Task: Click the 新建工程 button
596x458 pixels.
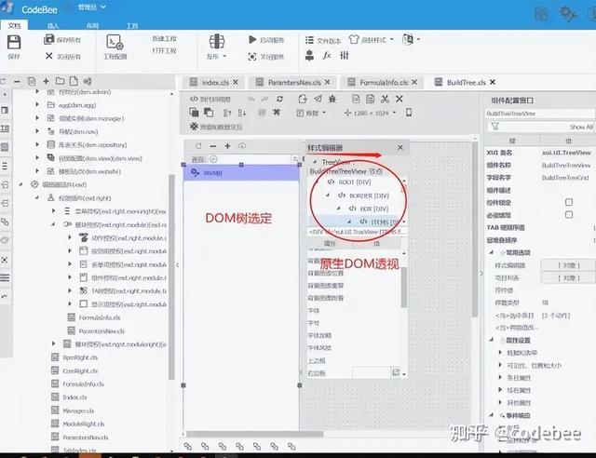Action: [164, 39]
